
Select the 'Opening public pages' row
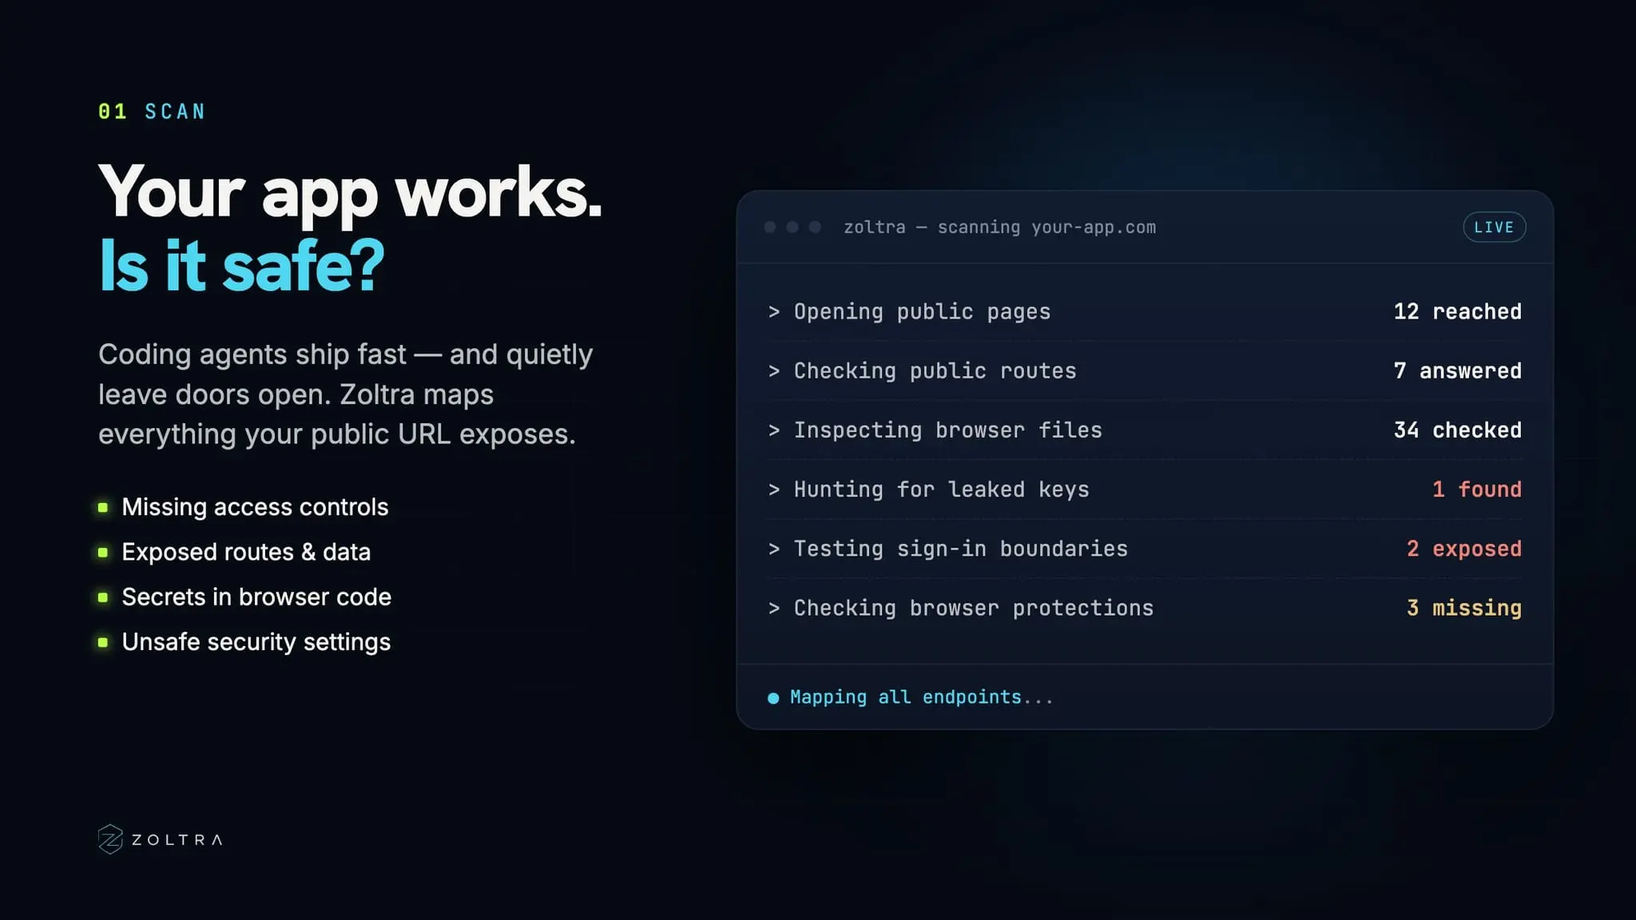[x=1145, y=311]
